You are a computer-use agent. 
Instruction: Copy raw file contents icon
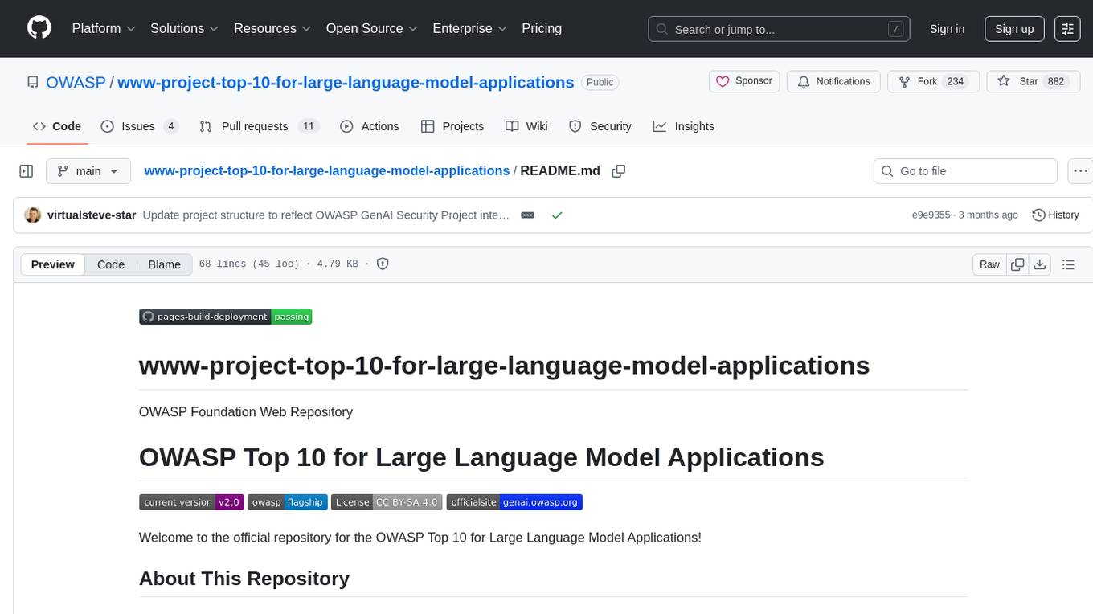(1017, 264)
